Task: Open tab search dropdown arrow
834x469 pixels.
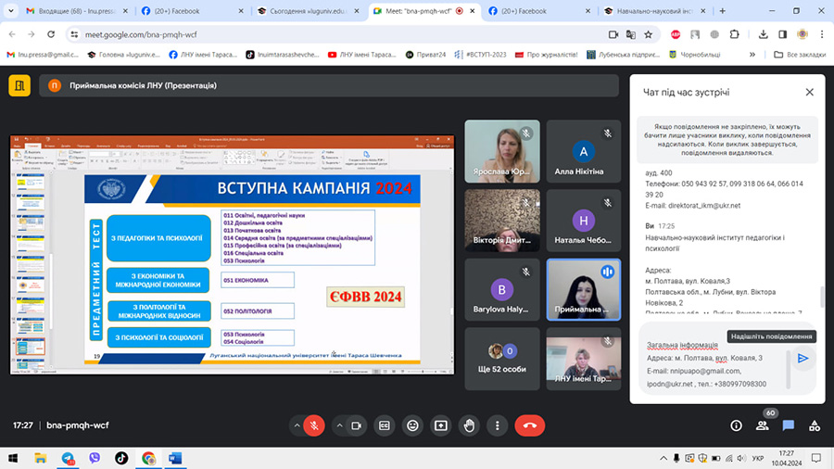Action: (x=10, y=10)
